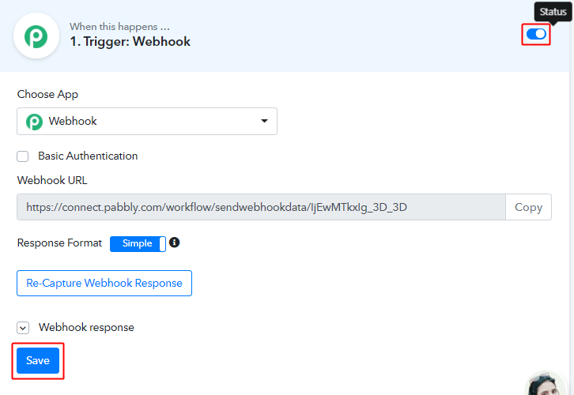Image resolution: width=574 pixels, height=395 pixels.
Task: Select the Webhook URL field
Action: (261, 207)
